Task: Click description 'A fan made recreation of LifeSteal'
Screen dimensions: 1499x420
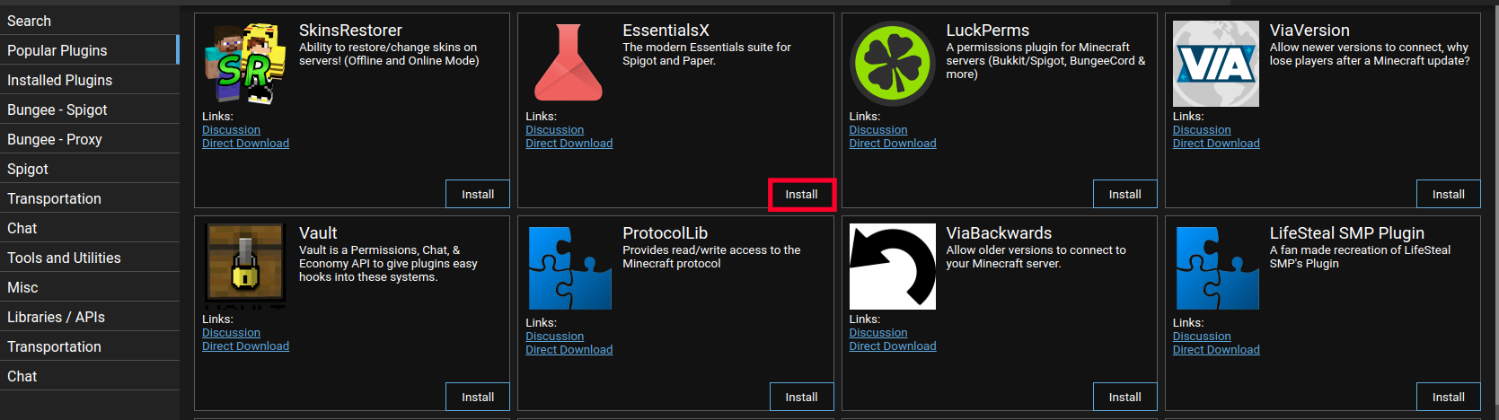Action: point(1360,257)
